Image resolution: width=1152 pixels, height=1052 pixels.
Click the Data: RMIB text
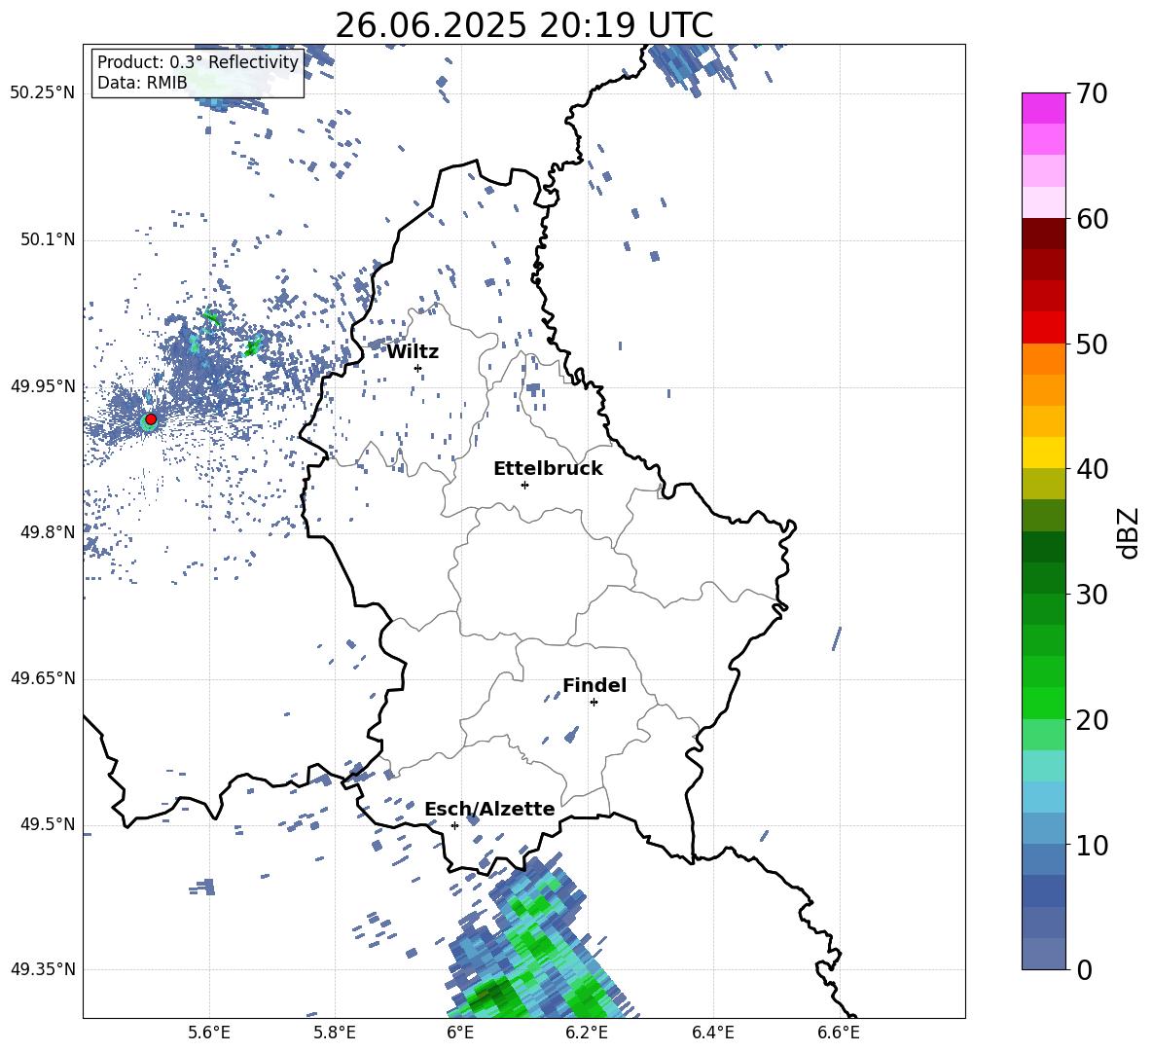pyautogui.click(x=142, y=83)
